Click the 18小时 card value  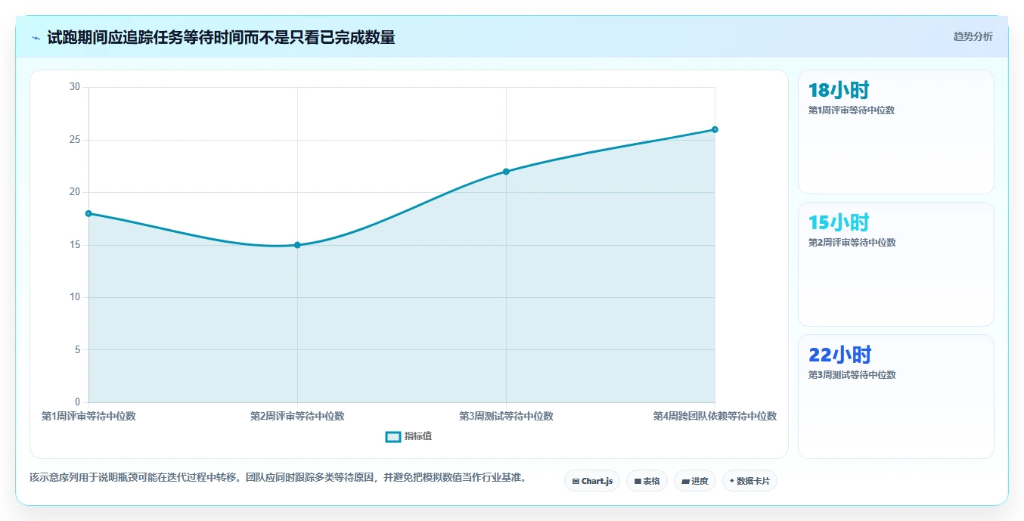click(x=839, y=91)
